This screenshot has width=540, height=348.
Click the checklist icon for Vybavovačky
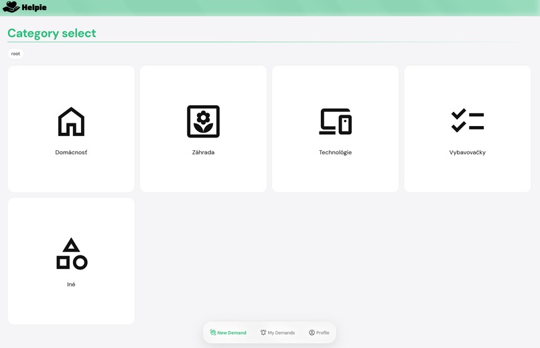click(468, 121)
